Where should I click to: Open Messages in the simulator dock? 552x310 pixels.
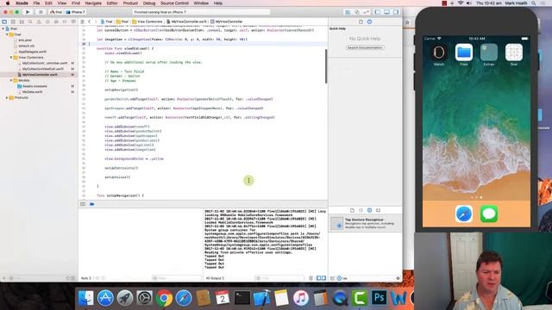click(489, 214)
